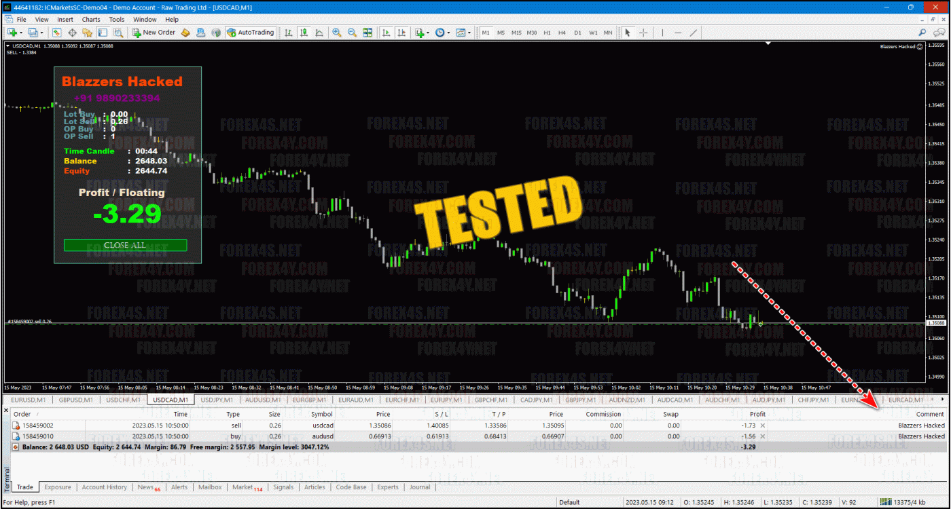Select the Crosshair cursor tool
951x509 pixels.
pyautogui.click(x=643, y=33)
